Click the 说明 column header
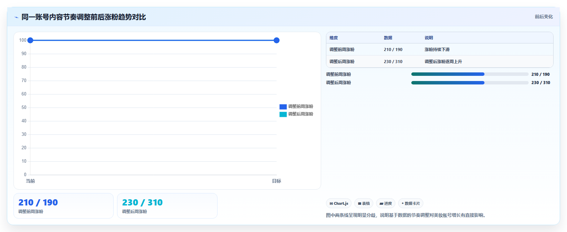The height and width of the screenshot is (232, 567). [x=429, y=38]
